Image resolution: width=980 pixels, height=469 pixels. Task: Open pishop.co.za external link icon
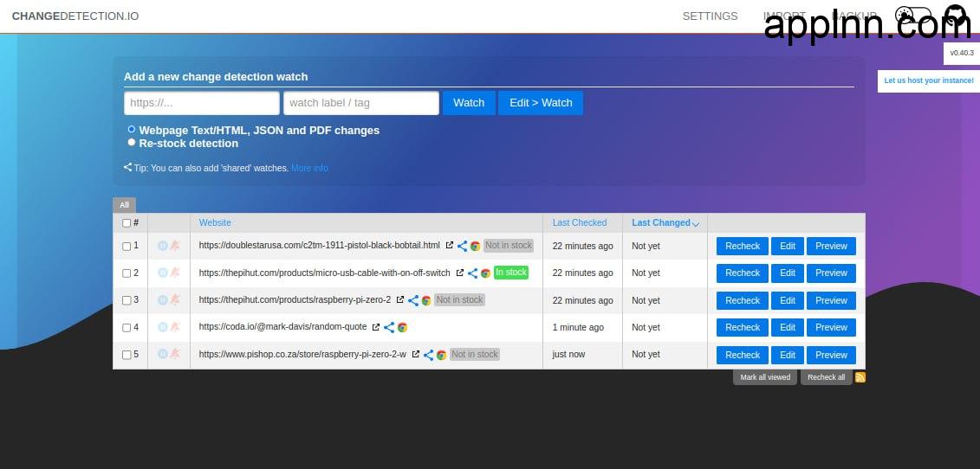(x=416, y=354)
